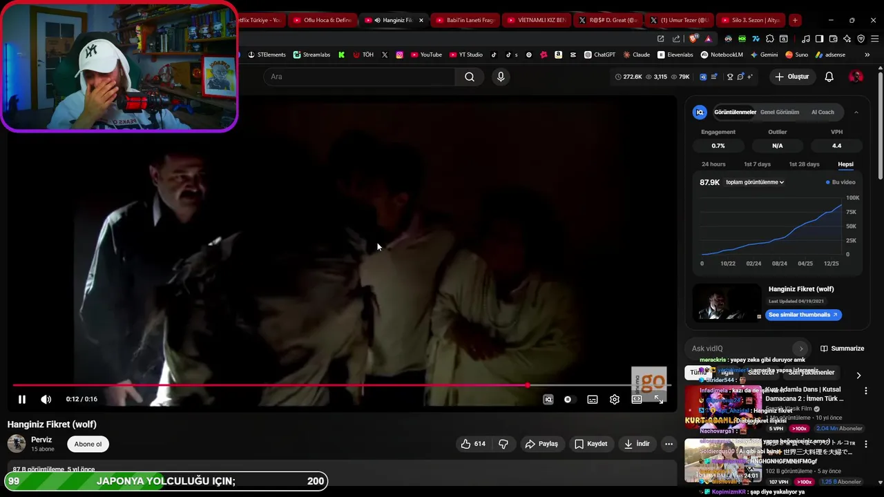Open the three-dot more actions menu
The height and width of the screenshot is (497, 884).
(669, 444)
